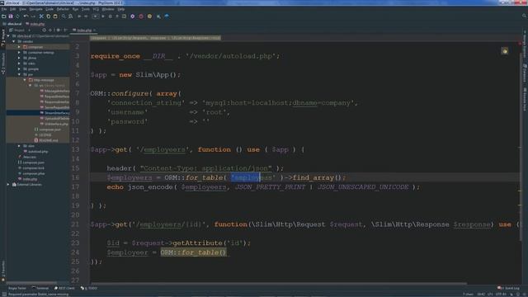Select README.md in tree
This screenshot has width=528, height=297.
[46, 140]
